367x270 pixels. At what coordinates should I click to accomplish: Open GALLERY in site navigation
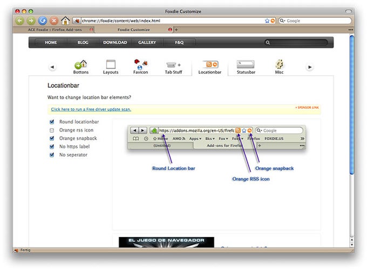(147, 43)
